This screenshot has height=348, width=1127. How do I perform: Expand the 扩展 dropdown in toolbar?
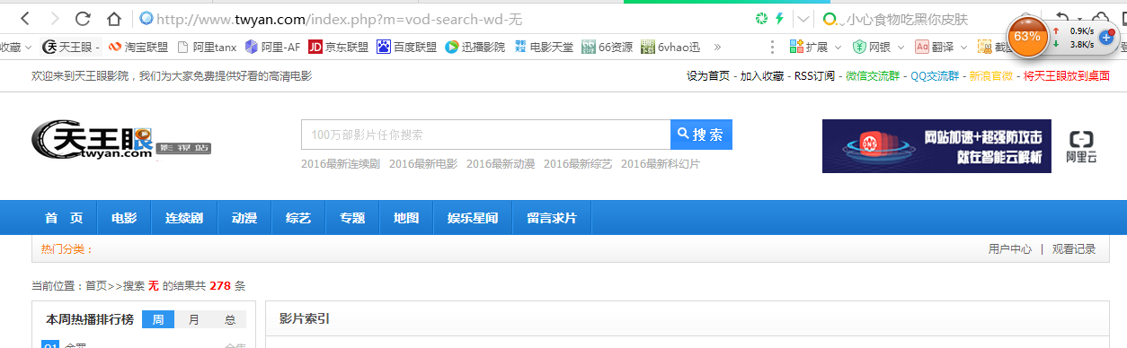click(816, 47)
